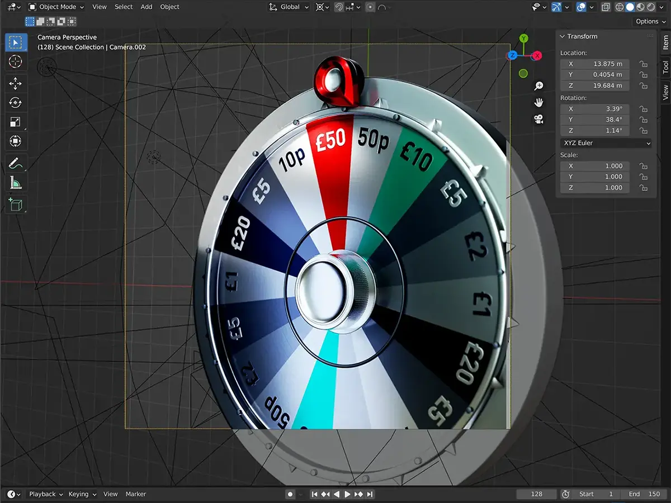Switch to the Tool sidebar tab

coord(665,68)
